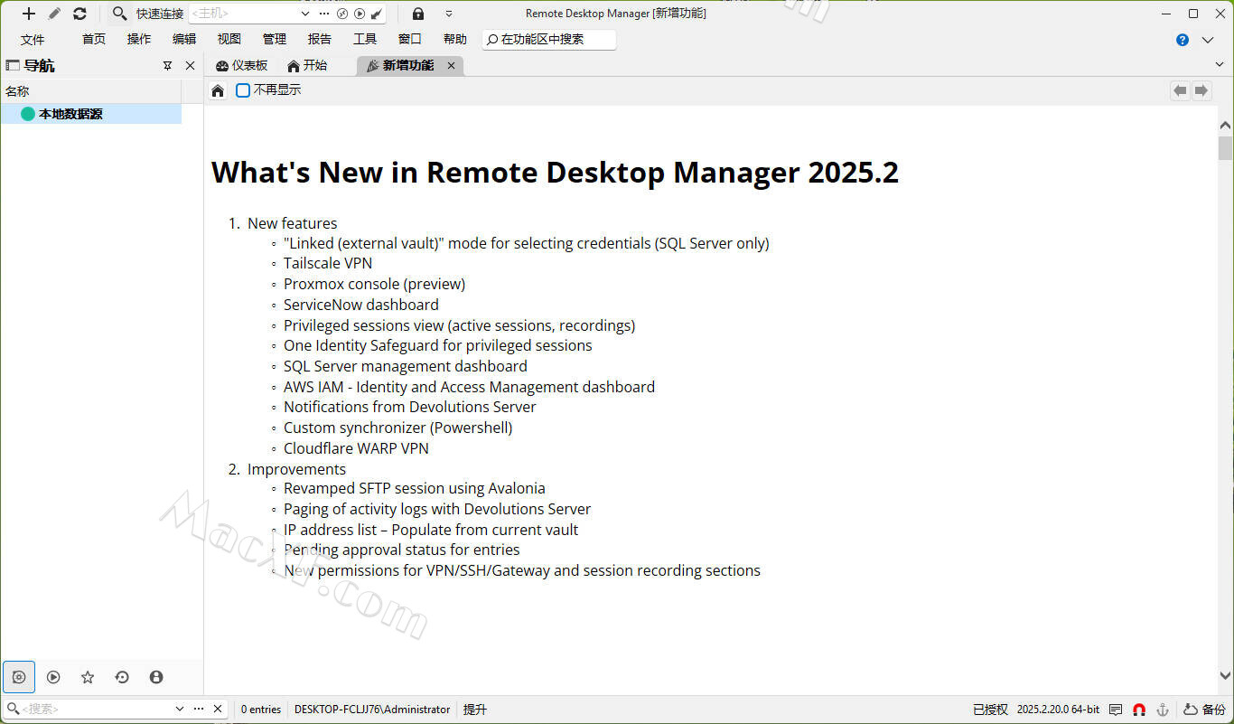Click the broom clear icon in quick connect
Image resolution: width=1234 pixels, height=724 pixels.
tap(377, 14)
